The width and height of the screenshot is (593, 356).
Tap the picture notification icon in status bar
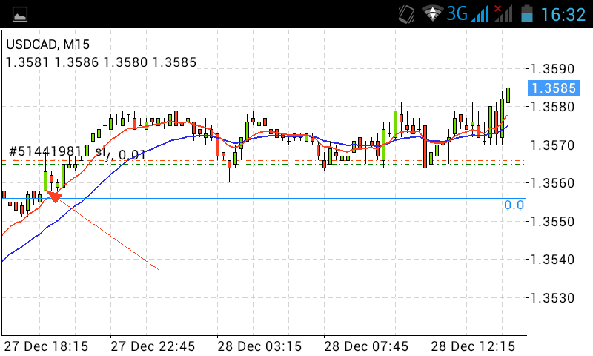20,14
